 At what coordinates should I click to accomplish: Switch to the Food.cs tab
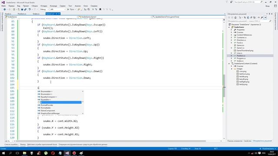8,14
